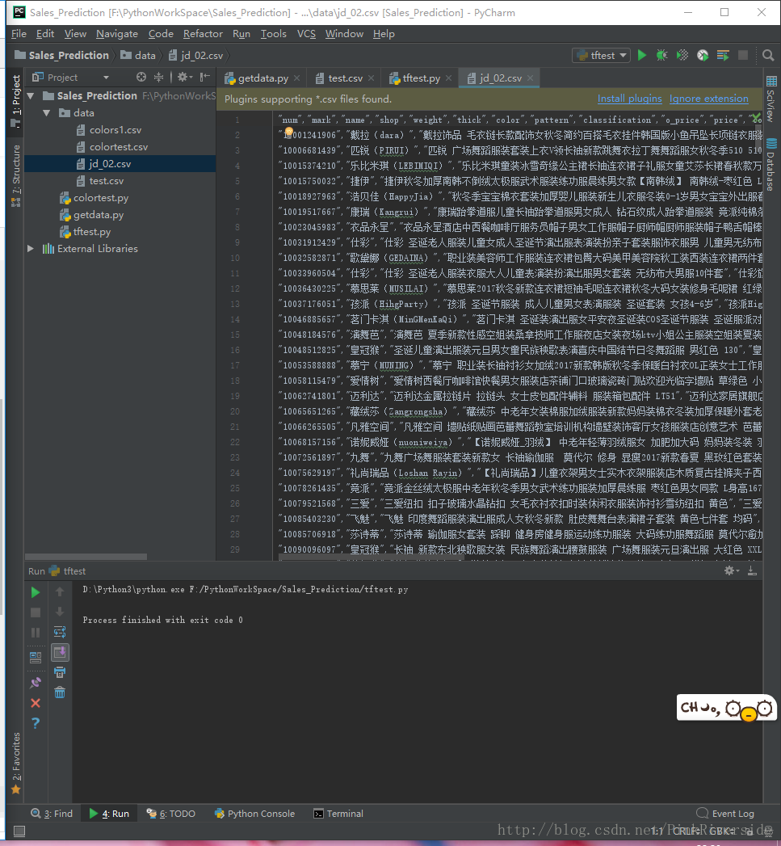The image size is (781, 846).
Task: Open the Favorites side tab
Action: pyautogui.click(x=16, y=764)
